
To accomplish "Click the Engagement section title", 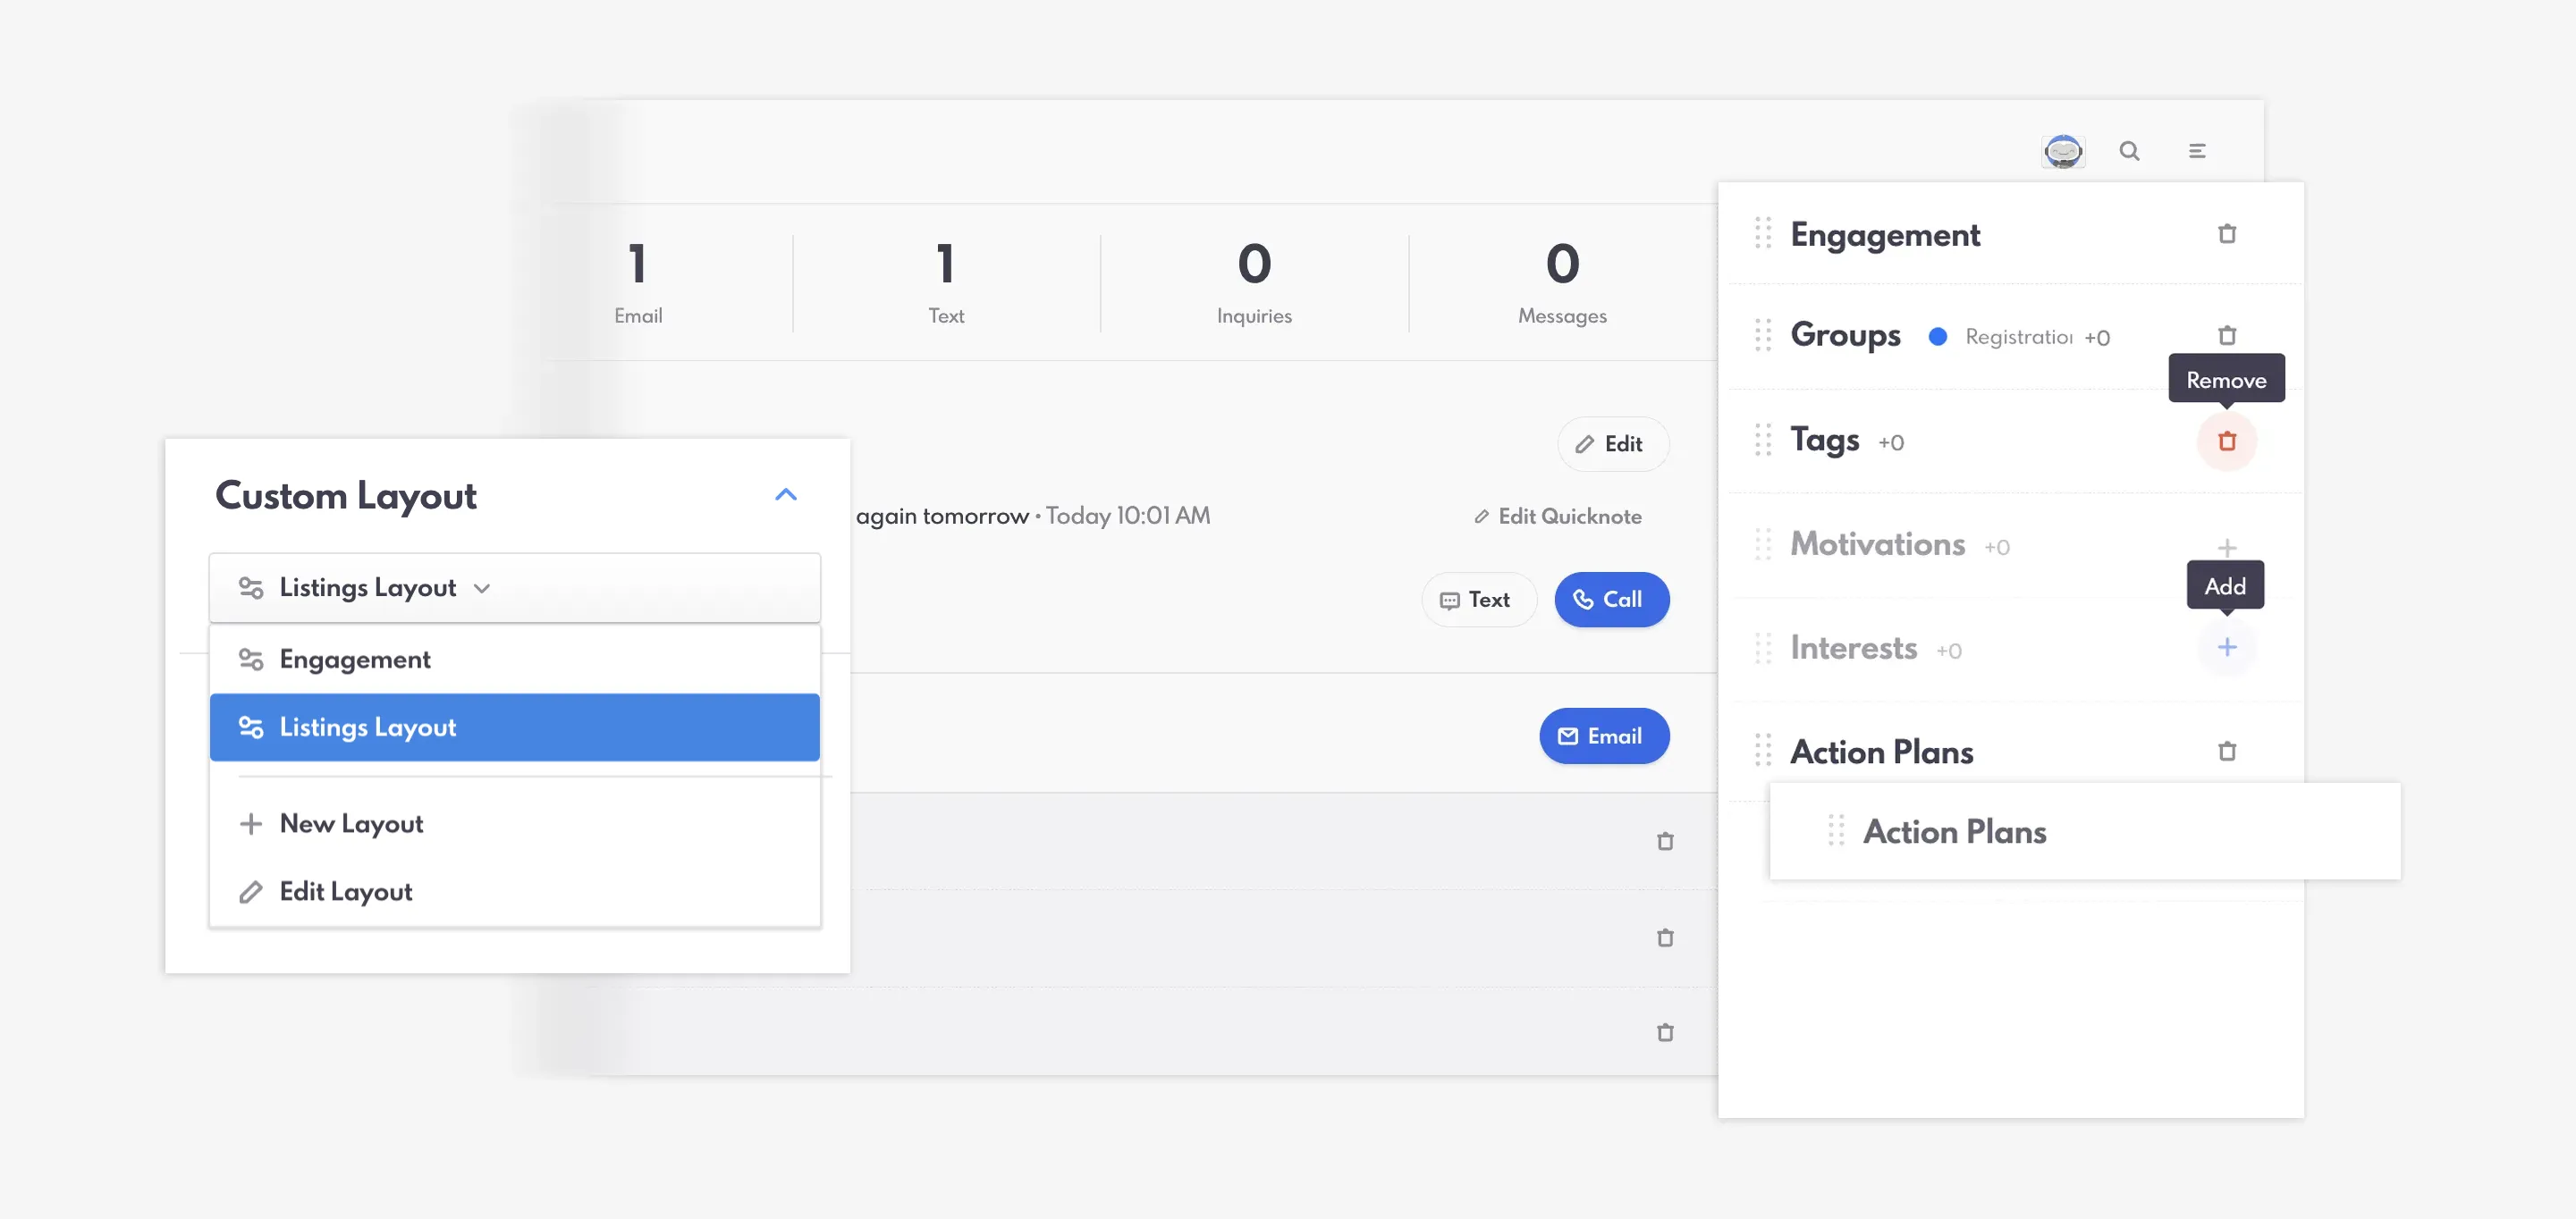I will click(1885, 235).
